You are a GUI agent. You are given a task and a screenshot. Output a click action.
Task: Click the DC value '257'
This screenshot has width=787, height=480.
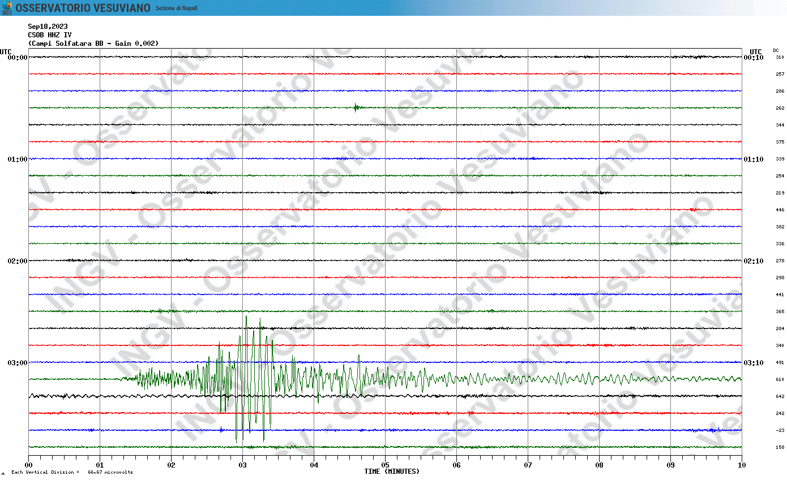pyautogui.click(x=780, y=74)
